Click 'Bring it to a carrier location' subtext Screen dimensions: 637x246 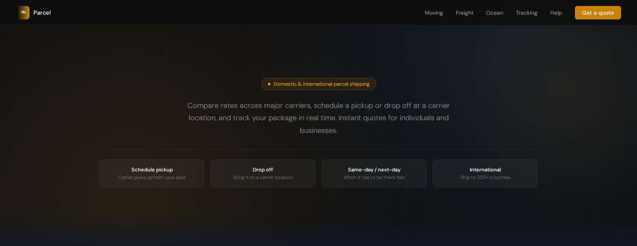pos(262,177)
